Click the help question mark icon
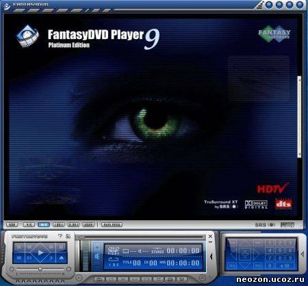 (60, 236)
